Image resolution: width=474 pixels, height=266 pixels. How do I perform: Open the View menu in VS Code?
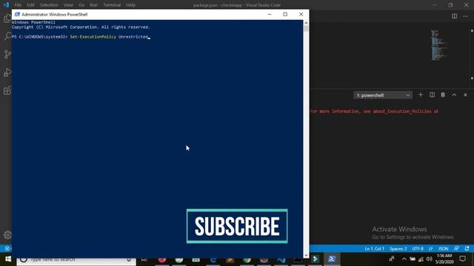tap(68, 5)
